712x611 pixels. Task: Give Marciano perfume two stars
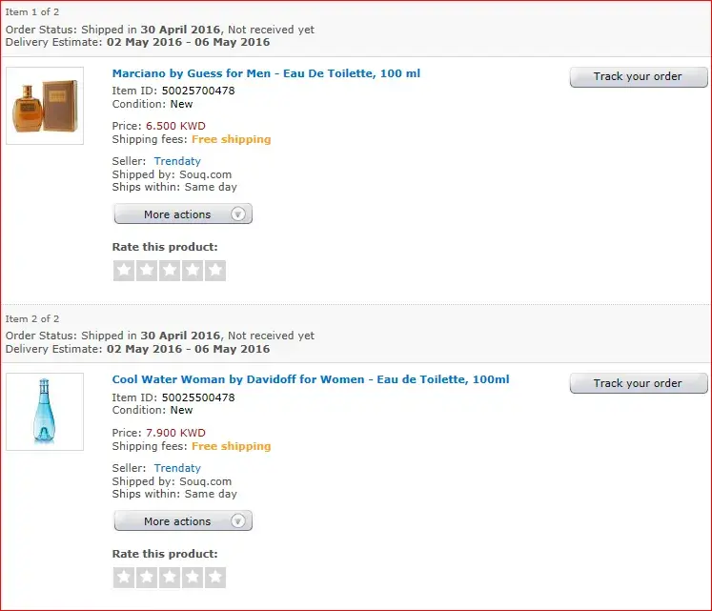147,271
